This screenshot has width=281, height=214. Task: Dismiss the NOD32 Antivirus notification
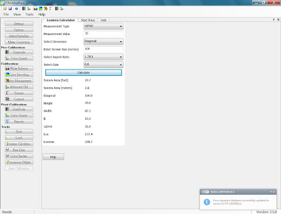(x=274, y=192)
